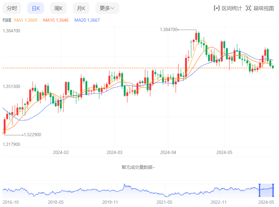Click the 1.322900 low price annotation

point(32,135)
